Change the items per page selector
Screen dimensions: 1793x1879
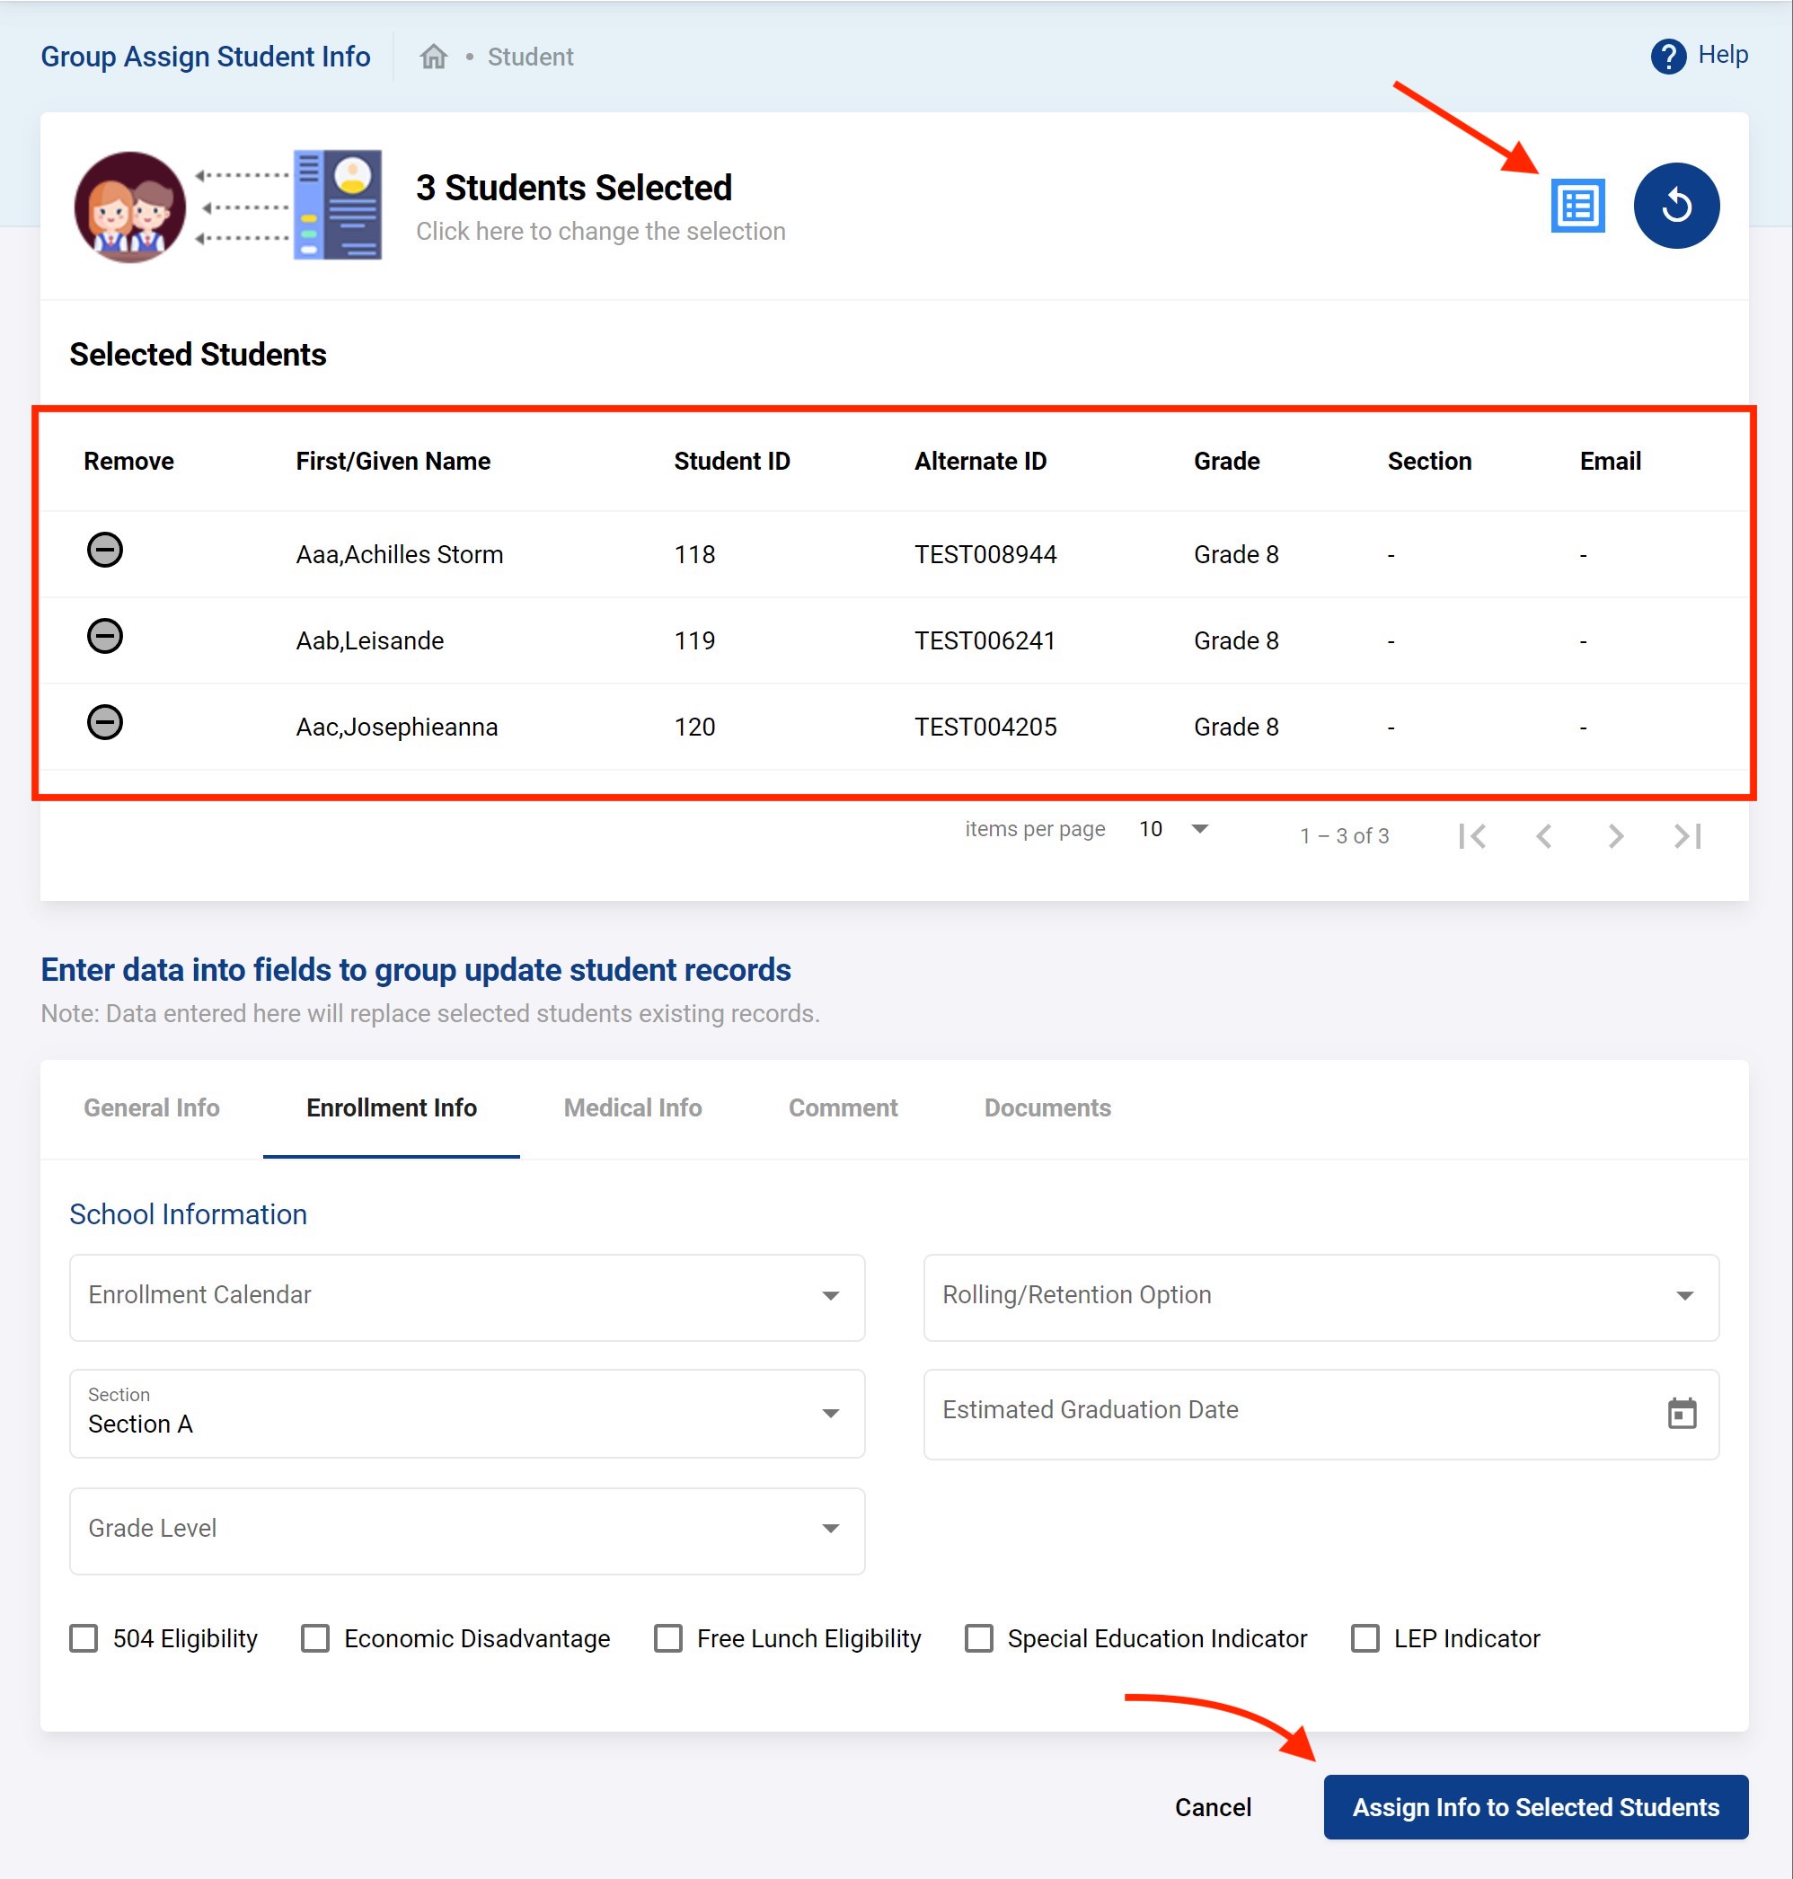(1174, 829)
